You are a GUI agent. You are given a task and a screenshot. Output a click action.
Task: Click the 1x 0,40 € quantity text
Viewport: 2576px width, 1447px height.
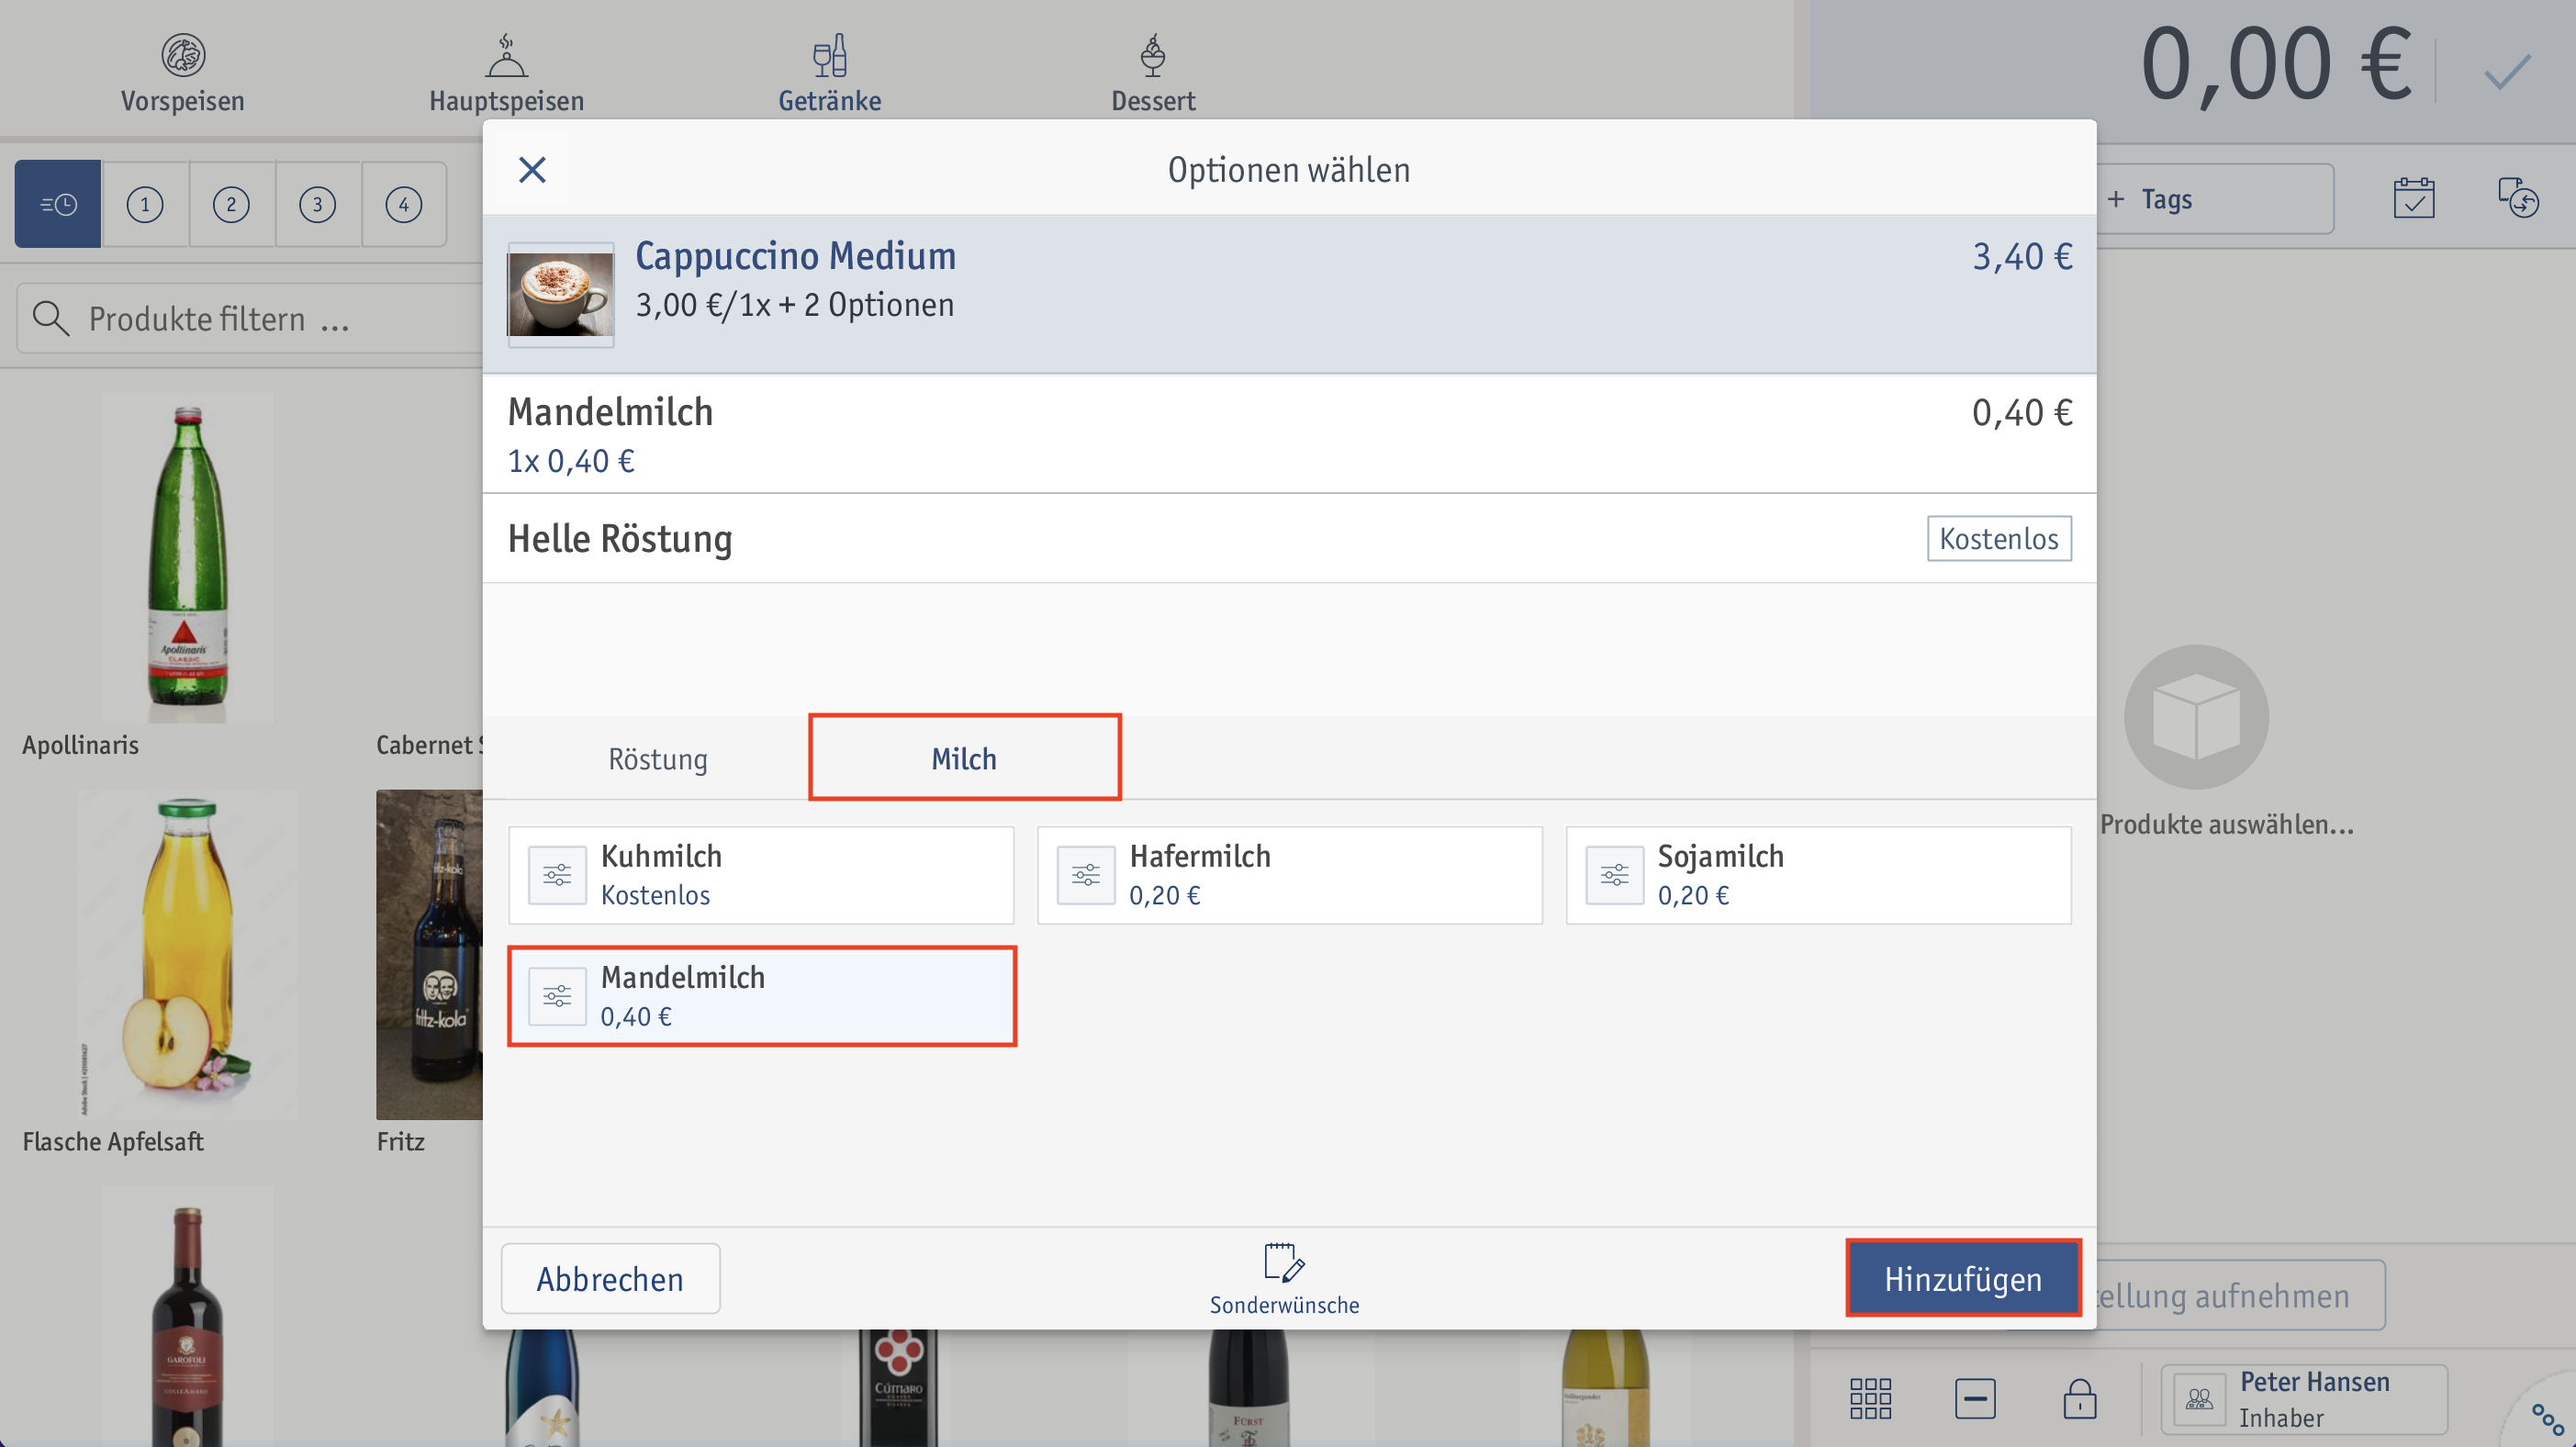point(570,461)
